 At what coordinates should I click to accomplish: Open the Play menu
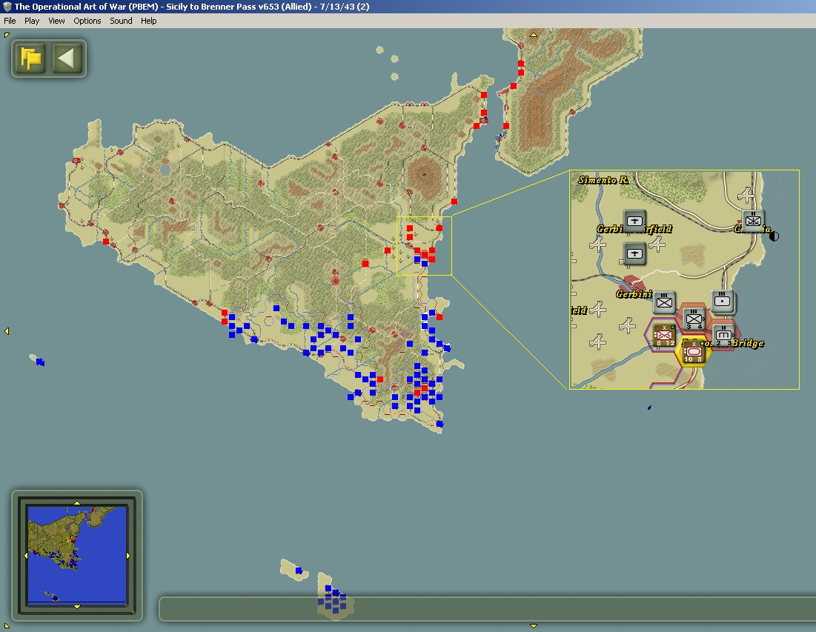(32, 21)
